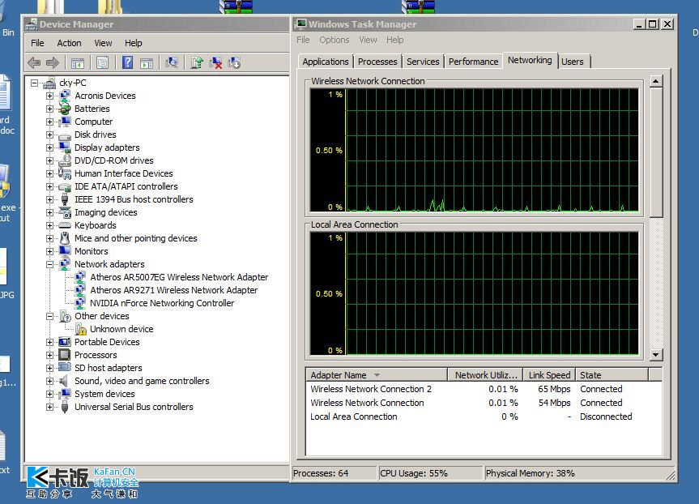The width and height of the screenshot is (699, 504).
Task: Select Atheros AR9271 Wireless Network Adapter
Action: click(x=174, y=290)
